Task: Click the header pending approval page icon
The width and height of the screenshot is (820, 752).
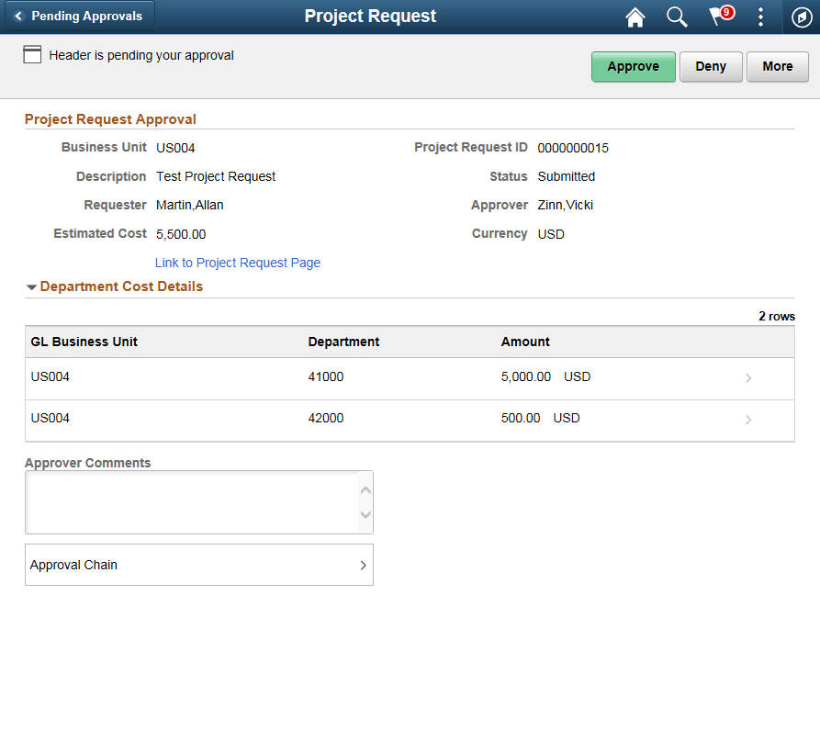Action: point(32,54)
